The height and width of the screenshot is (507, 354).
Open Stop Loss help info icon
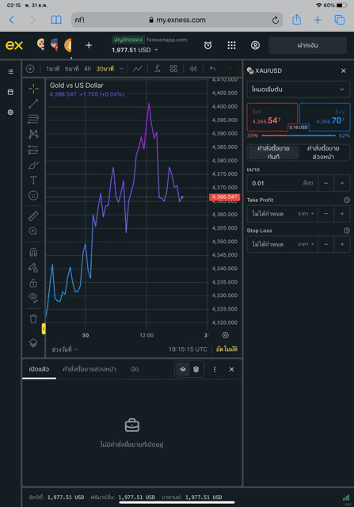tap(347, 231)
